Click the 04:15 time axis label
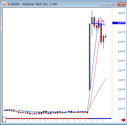This screenshot has width=127, height=125. click(x=60, y=120)
